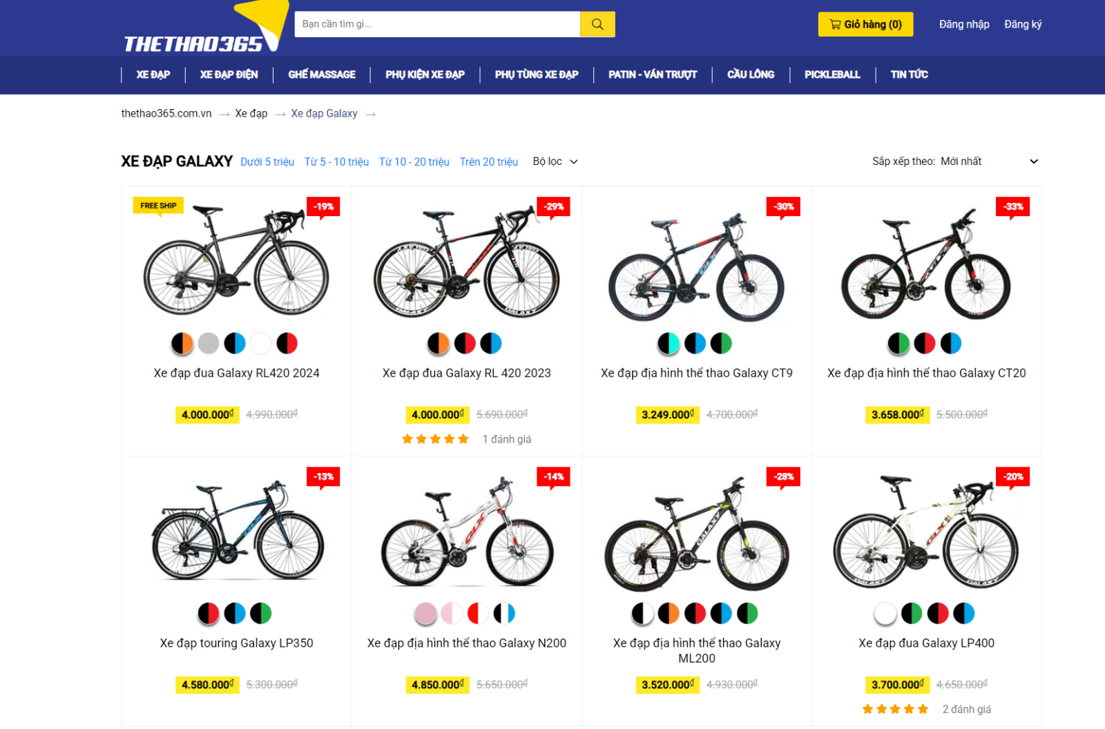Click the five-star rating under RL 420 2023
Image resolution: width=1105 pixels, height=729 pixels.
435,439
